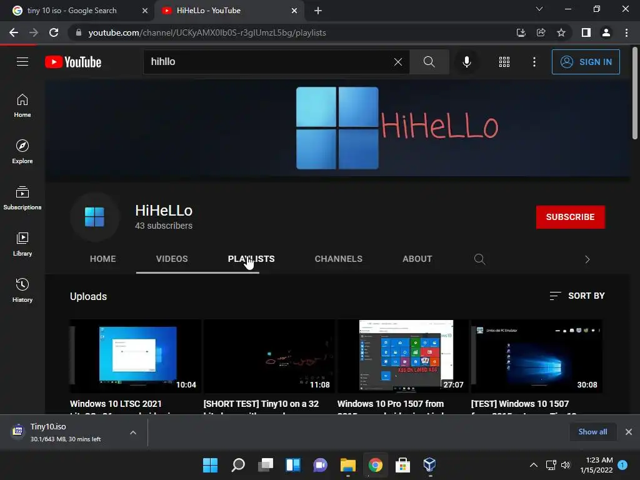640x480 pixels.
Task: Open Microsoft Store from taskbar
Action: pos(402,465)
